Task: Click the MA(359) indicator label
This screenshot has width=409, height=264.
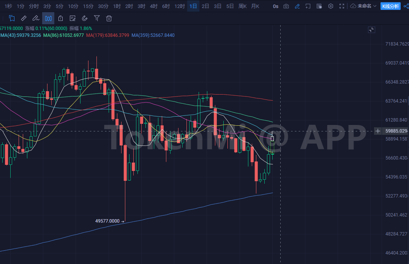Action: 153,35
